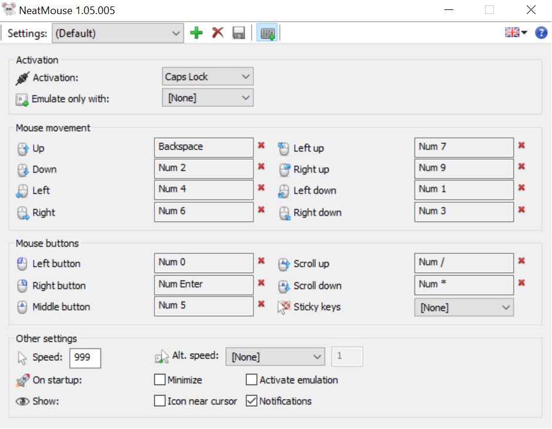Click the Scroll down field Num *

[x=464, y=285]
